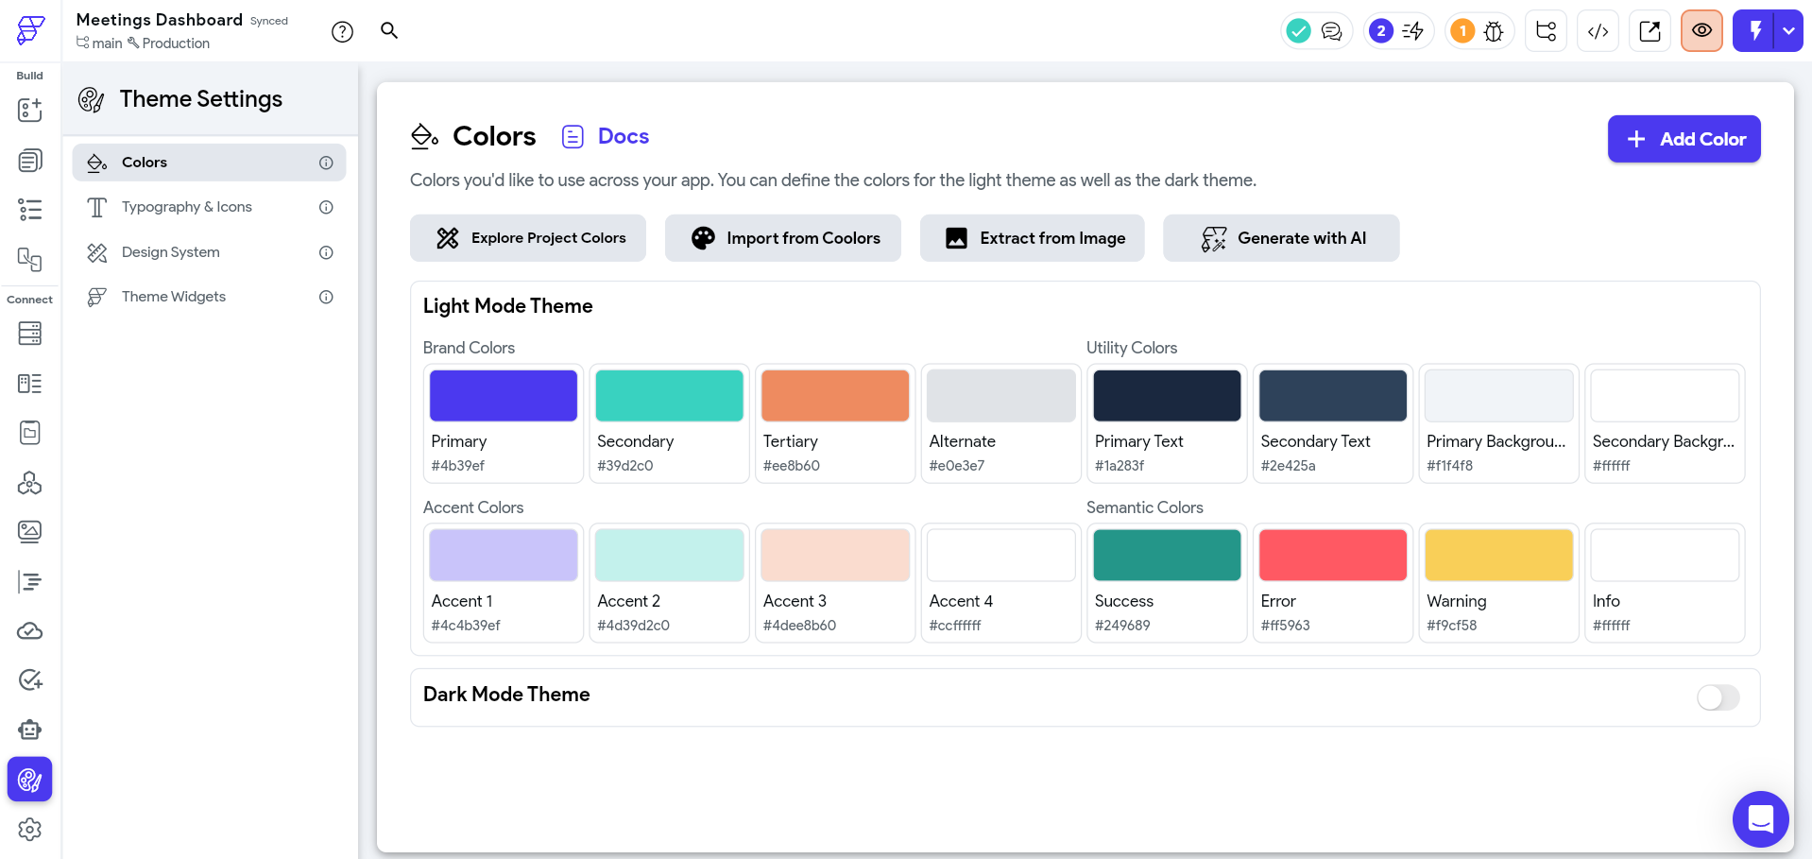
Task: Click the Generate with AI button
Action: [x=1280, y=238]
